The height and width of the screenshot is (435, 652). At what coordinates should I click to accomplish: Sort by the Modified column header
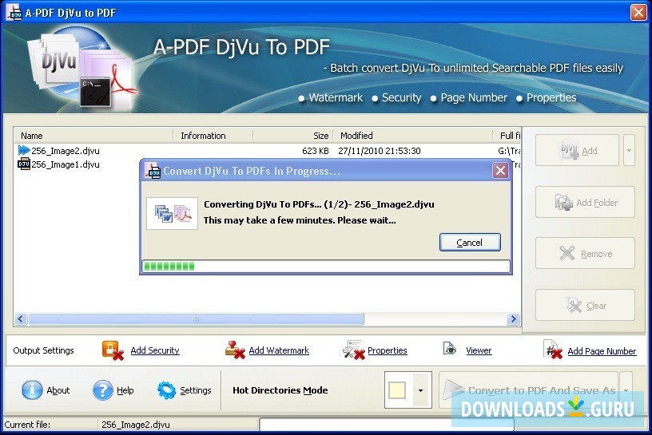tap(412, 136)
